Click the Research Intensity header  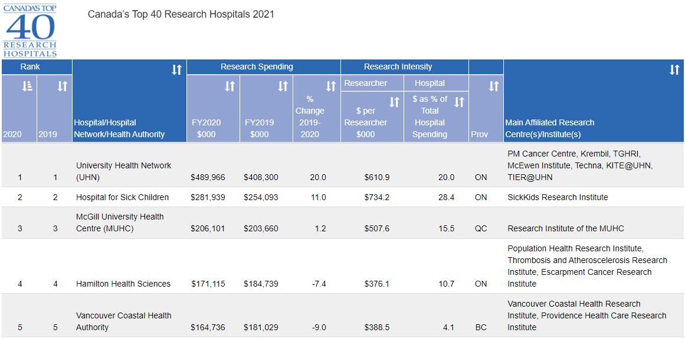405,67
